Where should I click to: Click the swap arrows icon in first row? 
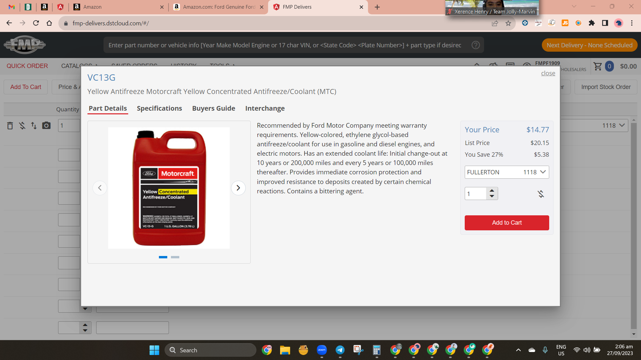pos(34,126)
